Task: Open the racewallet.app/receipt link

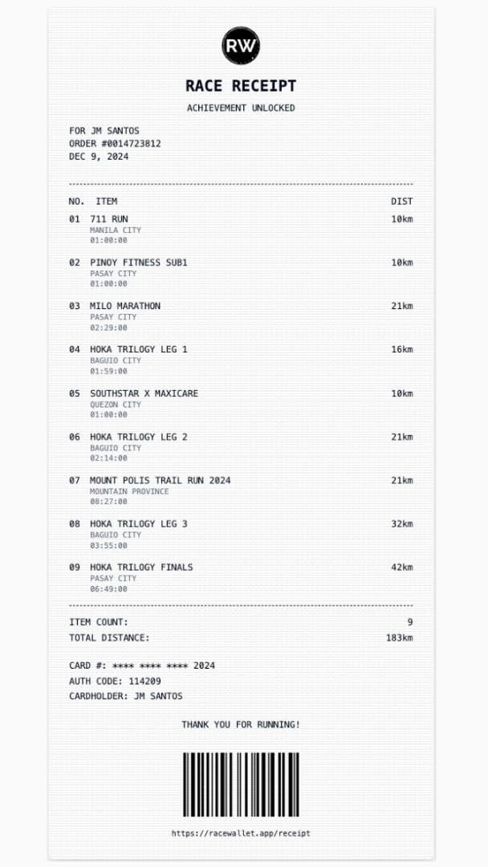Action: coord(241,833)
